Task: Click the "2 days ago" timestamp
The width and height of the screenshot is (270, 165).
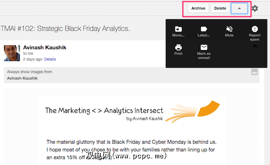Action: tap(33, 59)
